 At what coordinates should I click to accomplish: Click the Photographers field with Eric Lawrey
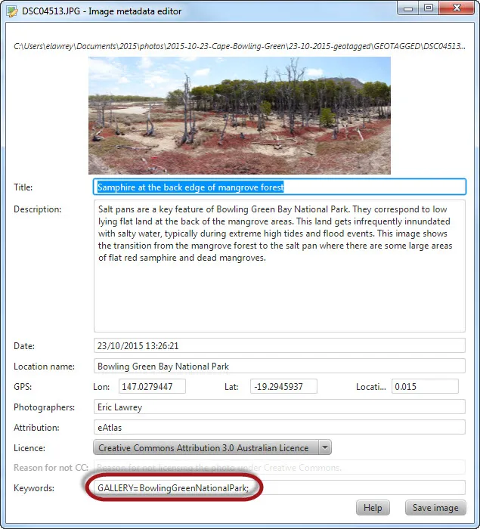click(280, 407)
